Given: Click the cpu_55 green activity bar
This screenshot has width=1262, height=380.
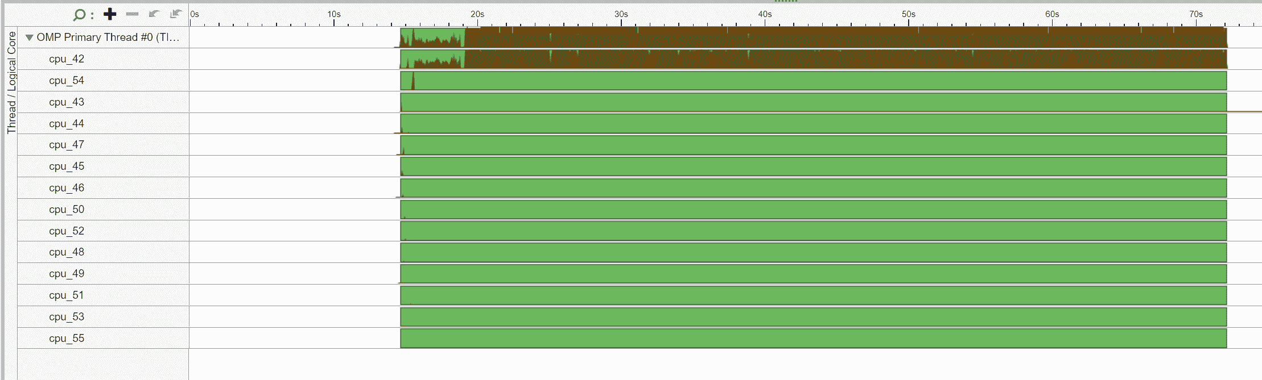Looking at the screenshot, I should pyautogui.click(x=814, y=339).
